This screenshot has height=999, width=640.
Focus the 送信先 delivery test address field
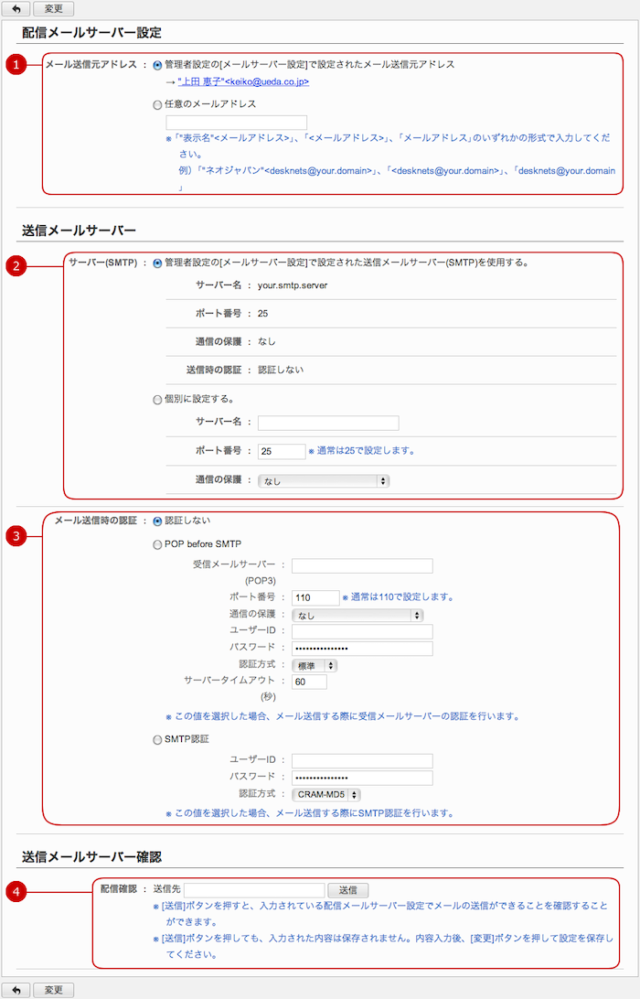tap(254, 890)
